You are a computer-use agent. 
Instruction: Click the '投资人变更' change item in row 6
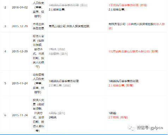[38, 115]
